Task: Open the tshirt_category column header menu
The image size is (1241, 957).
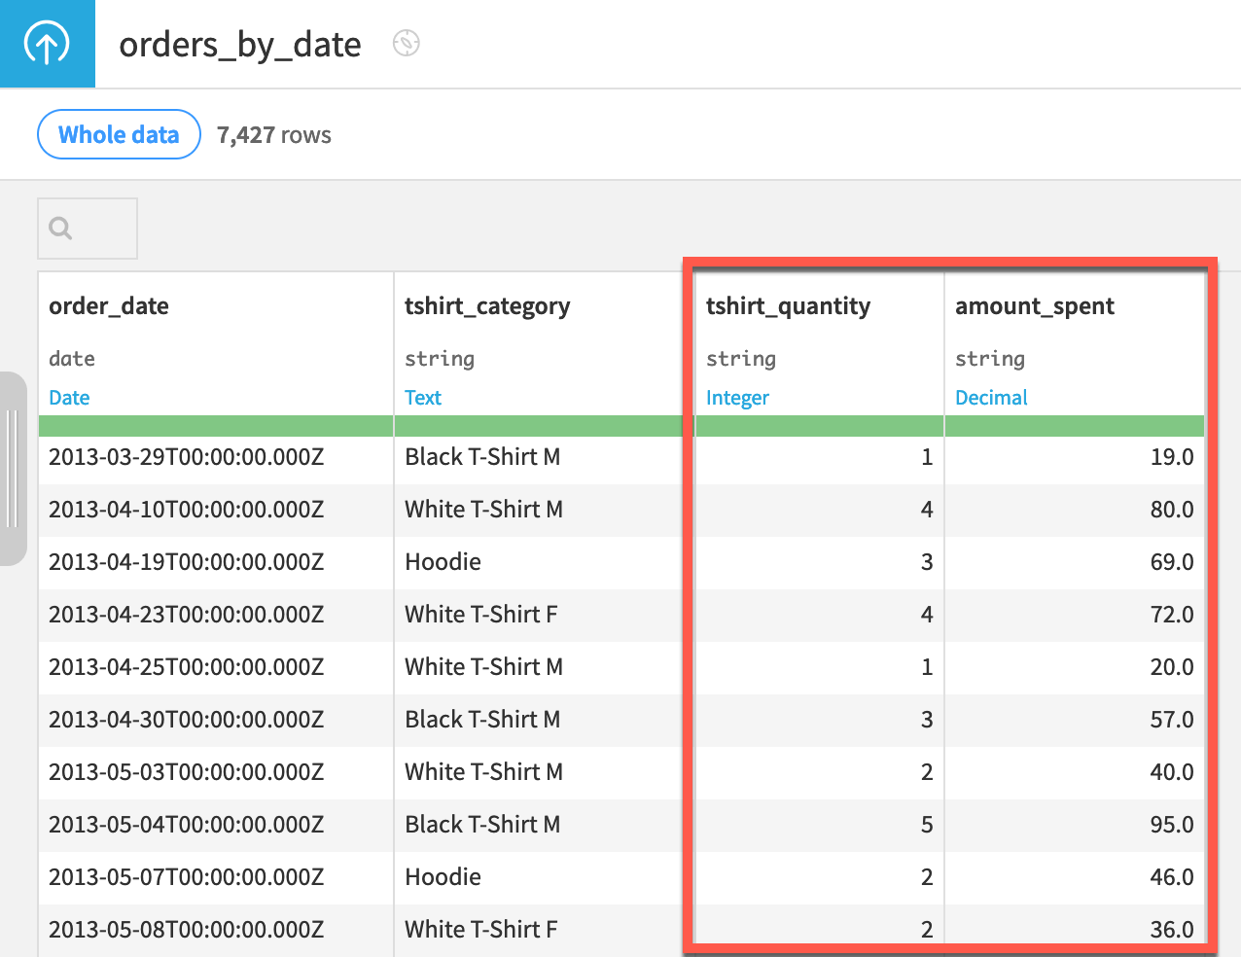Action: pos(487,306)
